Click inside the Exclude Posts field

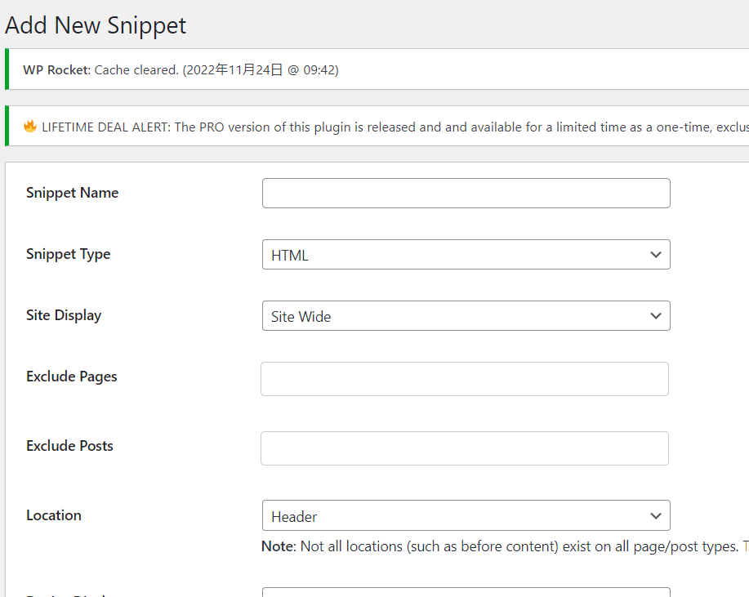coord(464,448)
